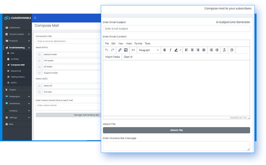The width and height of the screenshot is (266, 165).
Task: Click the Plugins plug icon
Action: (7, 90)
